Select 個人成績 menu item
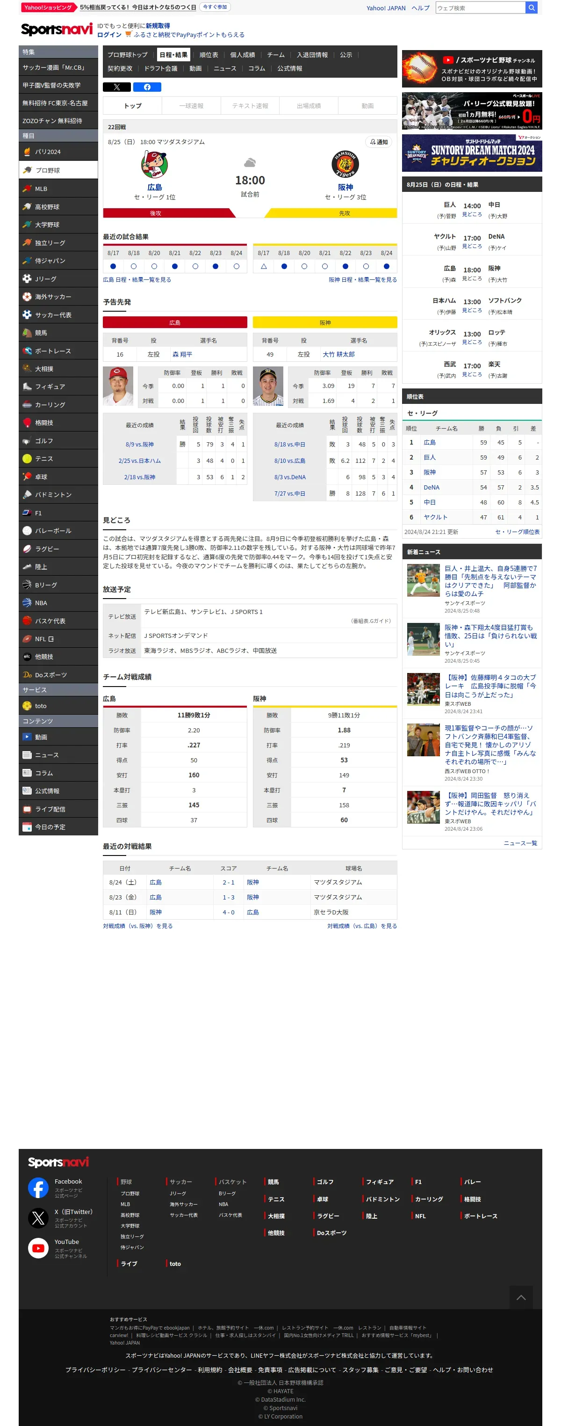561x1426 pixels. coord(243,55)
